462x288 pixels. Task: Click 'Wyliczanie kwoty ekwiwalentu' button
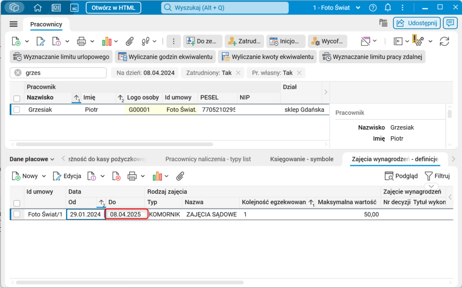(267, 57)
